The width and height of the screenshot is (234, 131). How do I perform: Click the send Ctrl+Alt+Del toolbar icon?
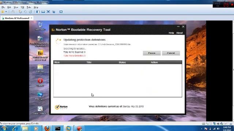tap(13, 12)
